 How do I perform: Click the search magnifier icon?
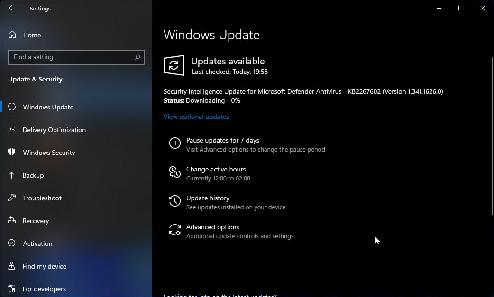pyautogui.click(x=137, y=57)
